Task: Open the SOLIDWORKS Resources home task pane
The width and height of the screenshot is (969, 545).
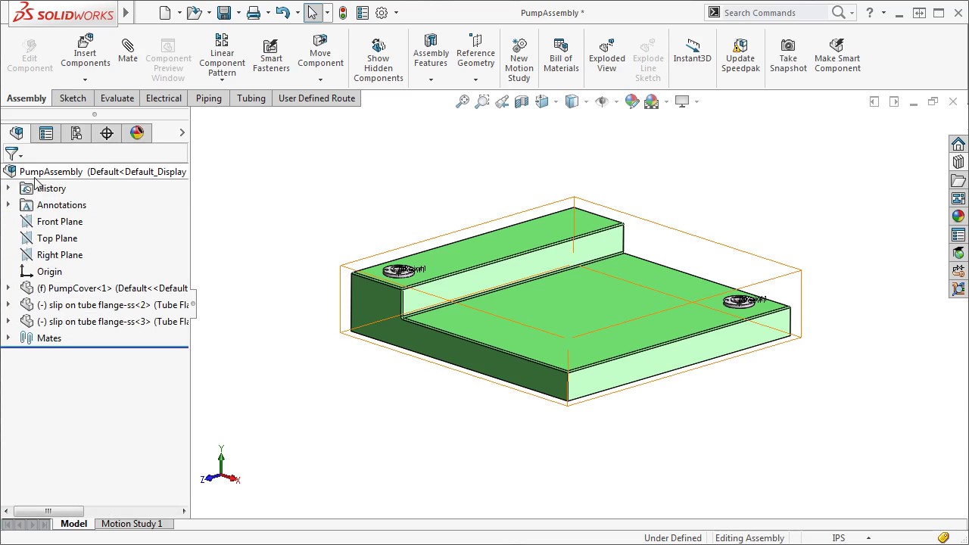Action: click(x=958, y=144)
